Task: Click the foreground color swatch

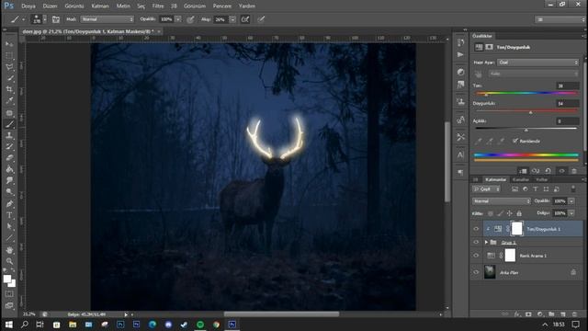Action: coord(7,279)
